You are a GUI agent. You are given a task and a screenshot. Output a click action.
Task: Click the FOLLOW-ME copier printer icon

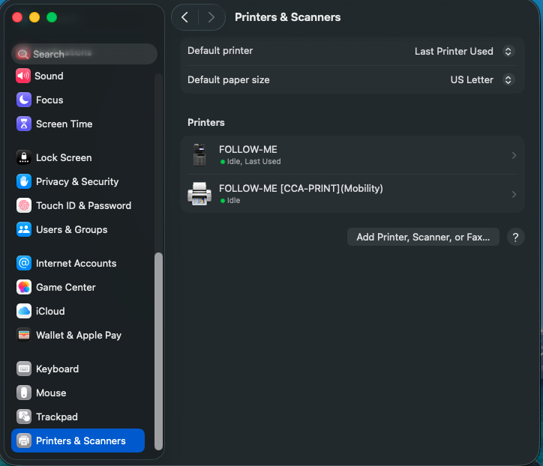199,155
